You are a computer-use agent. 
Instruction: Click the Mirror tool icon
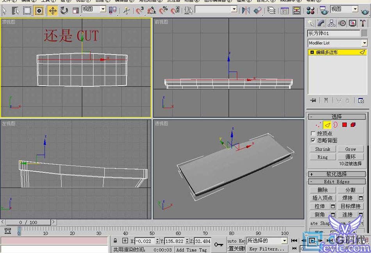[246, 11]
